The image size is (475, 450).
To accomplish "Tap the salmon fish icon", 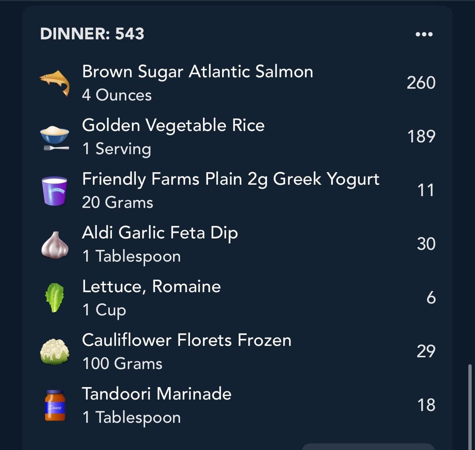I will coord(55,83).
